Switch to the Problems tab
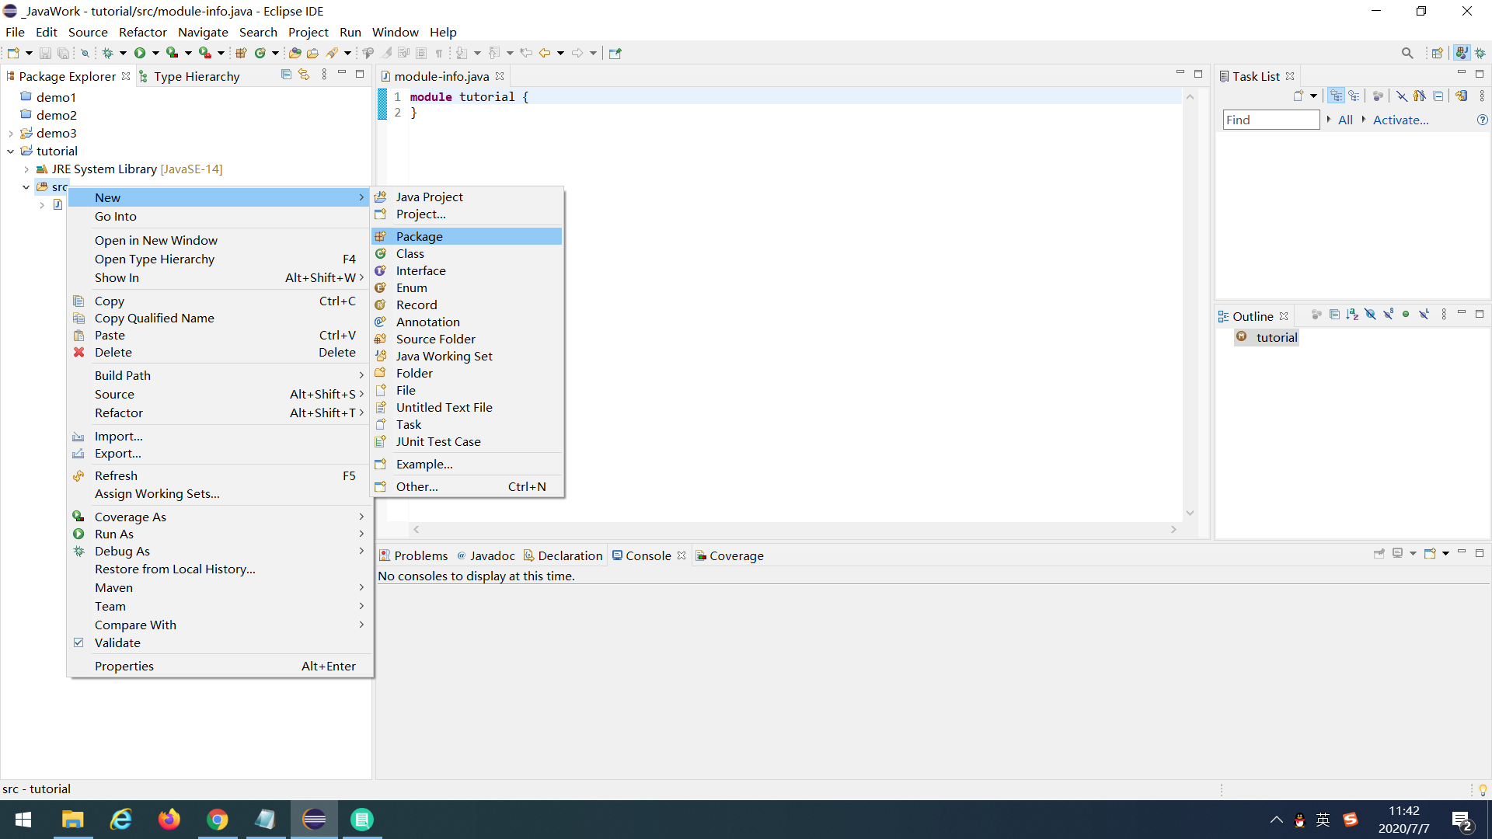This screenshot has width=1492, height=839. click(413, 555)
